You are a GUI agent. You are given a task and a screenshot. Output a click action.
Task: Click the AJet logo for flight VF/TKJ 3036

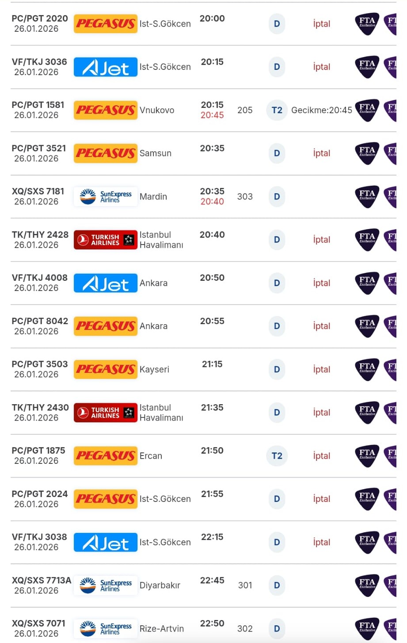[x=105, y=67]
